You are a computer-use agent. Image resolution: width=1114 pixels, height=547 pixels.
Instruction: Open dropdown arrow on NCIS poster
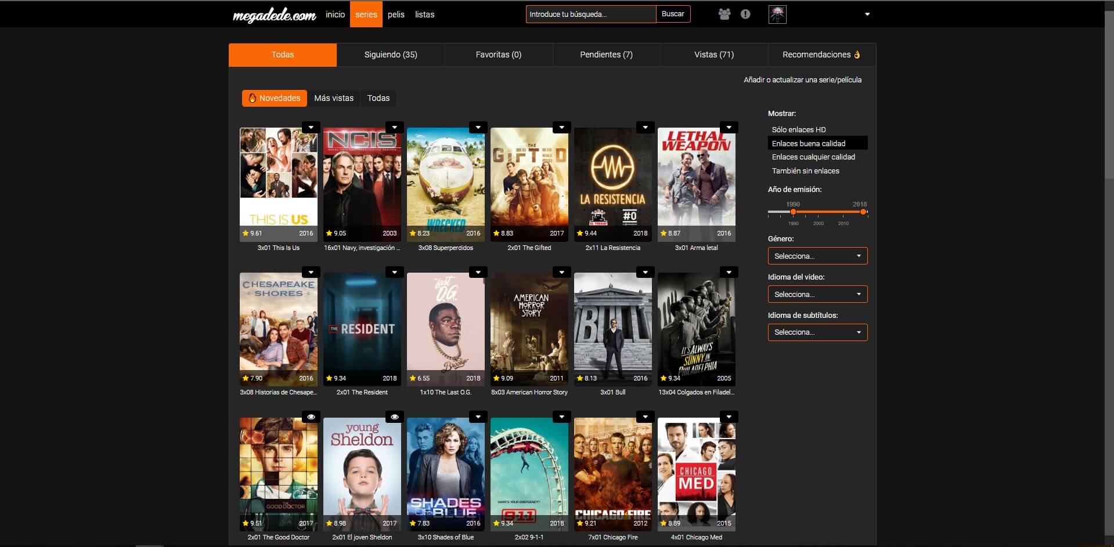point(395,128)
